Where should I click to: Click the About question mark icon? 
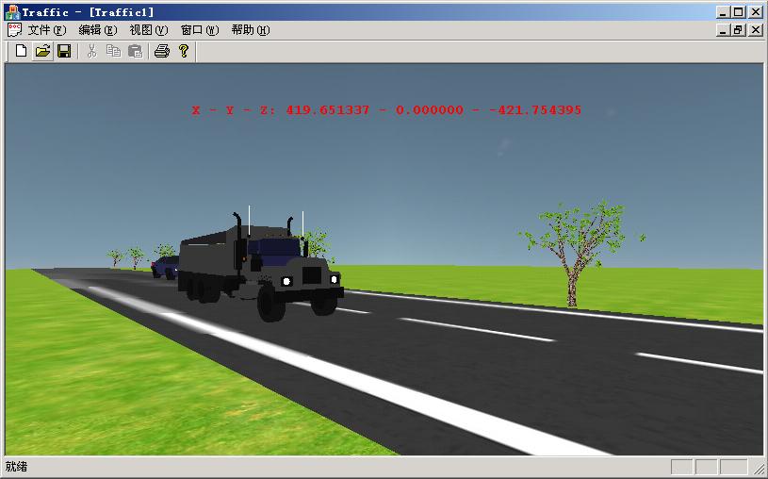point(184,51)
